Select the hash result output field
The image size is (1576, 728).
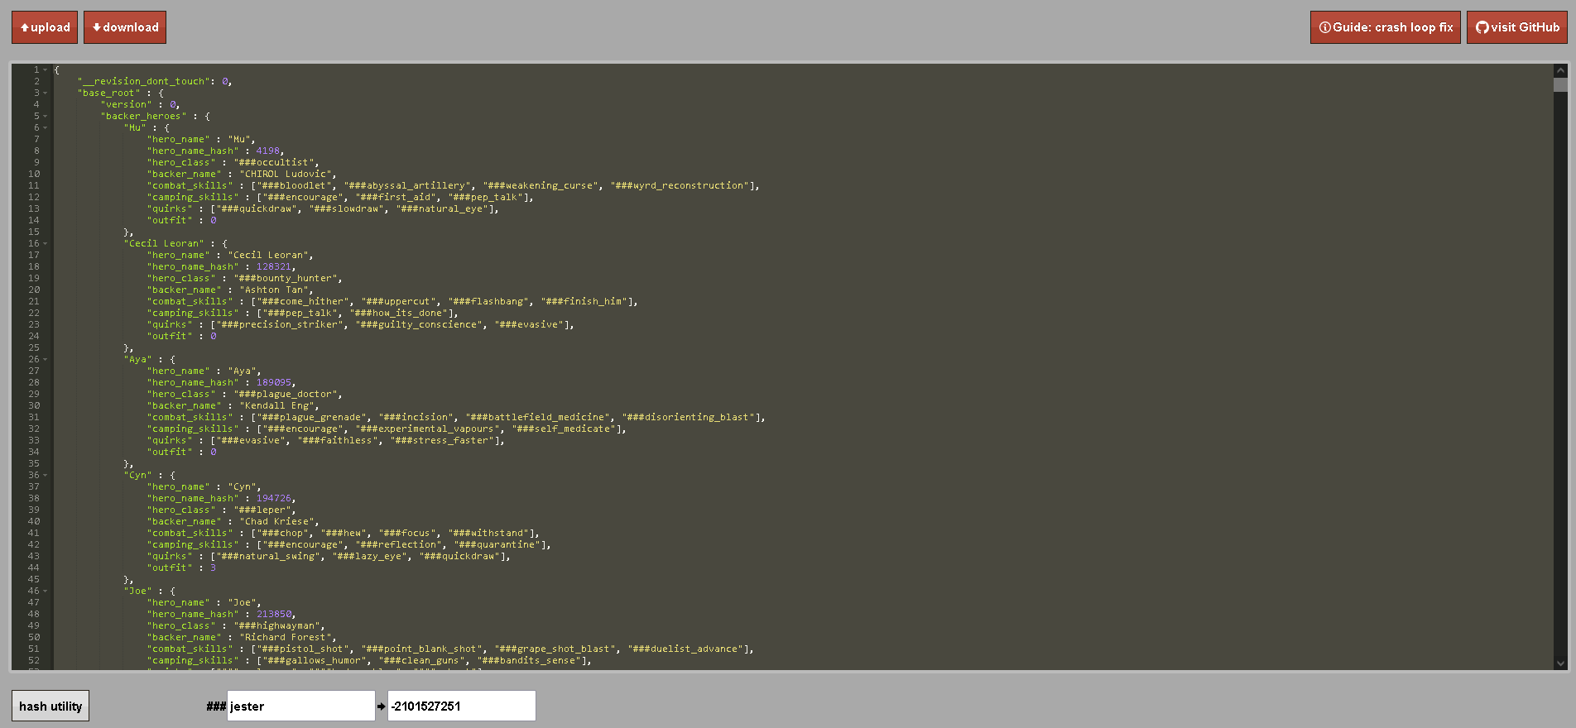pos(461,706)
